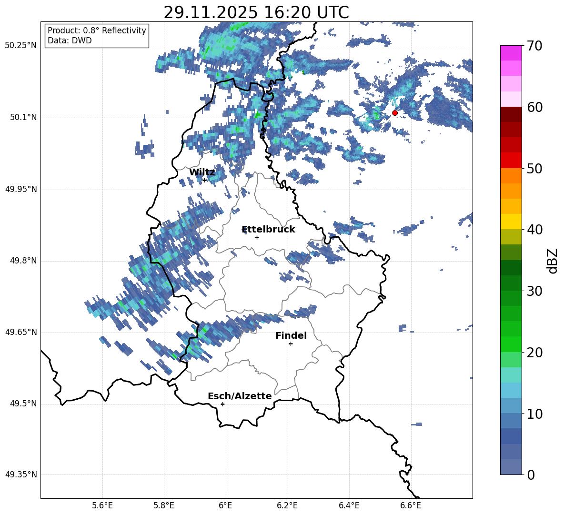This screenshot has width=564, height=515.
Task: Select the Ettelbruck city label
Action: (x=268, y=230)
